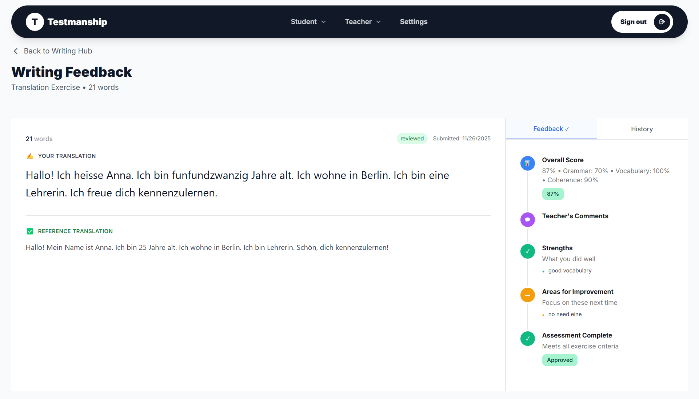Click the green Strengths checkmark icon
The height and width of the screenshot is (399, 699).
click(527, 251)
